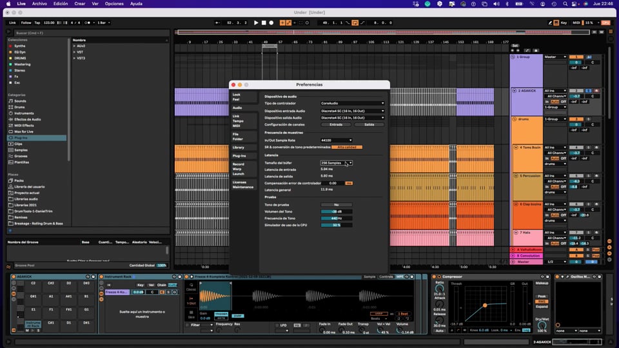Viewport: 619px width, 348px height.
Task: Expand the AUv2 plug-in folder
Action: pyautogui.click(x=74, y=46)
